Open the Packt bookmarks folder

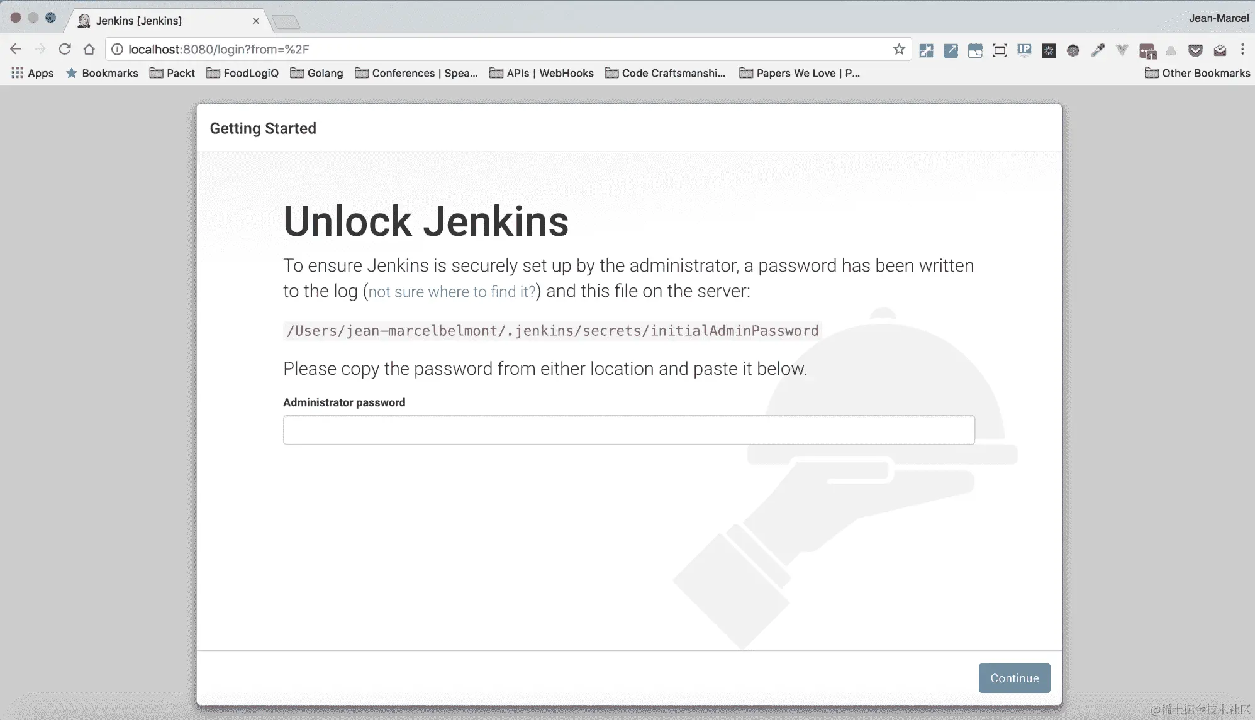pyautogui.click(x=172, y=73)
